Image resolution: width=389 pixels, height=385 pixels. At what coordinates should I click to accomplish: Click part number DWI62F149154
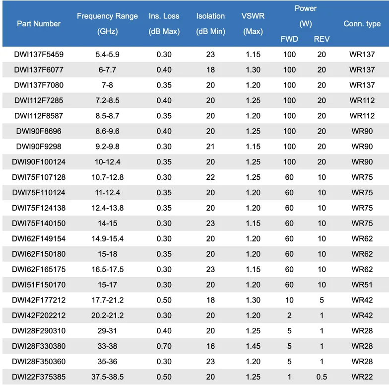39,239
